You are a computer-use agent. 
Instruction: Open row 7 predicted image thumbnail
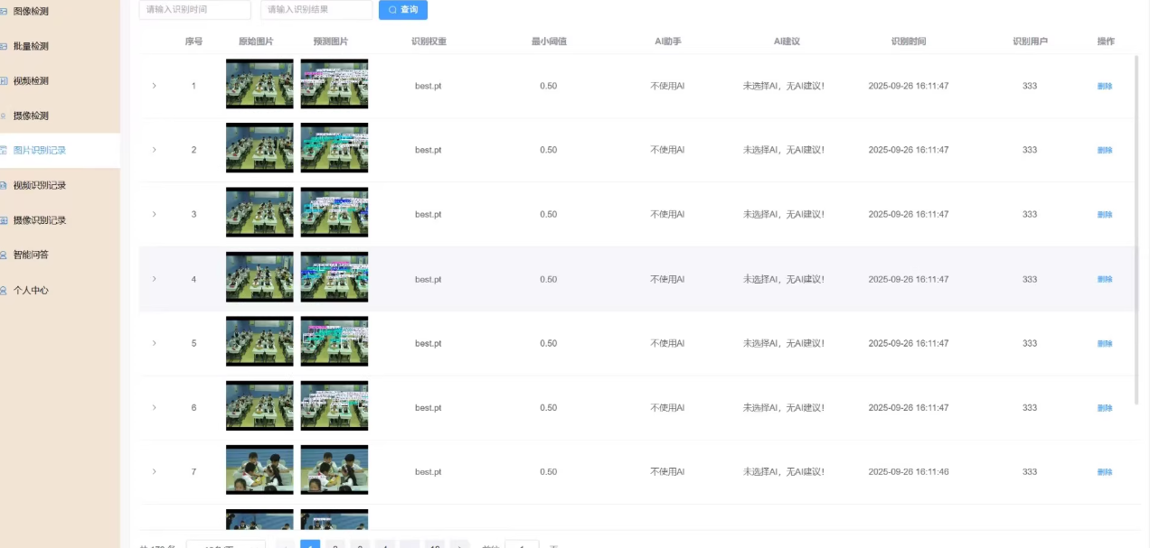pyautogui.click(x=335, y=469)
